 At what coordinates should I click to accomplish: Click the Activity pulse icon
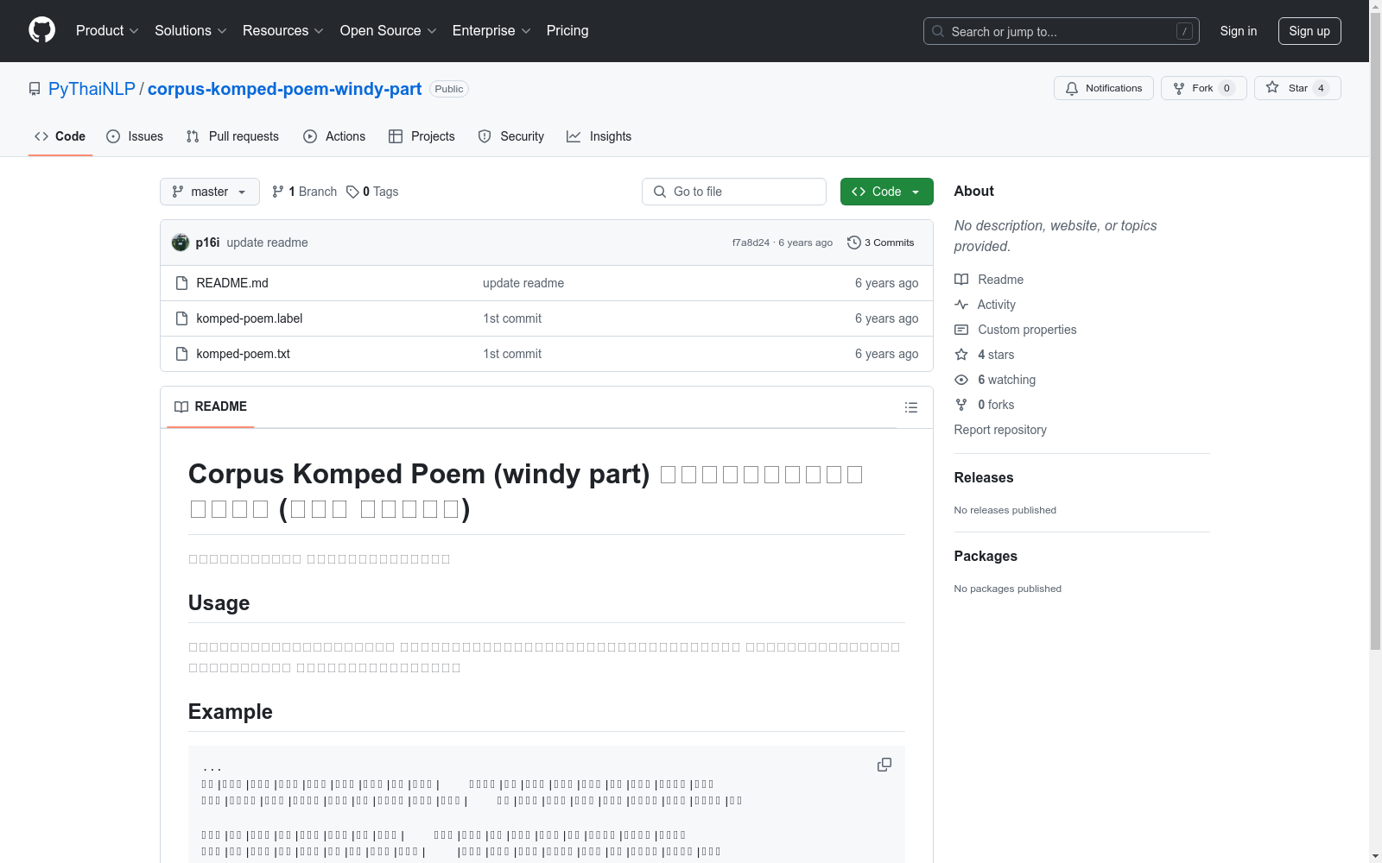[x=961, y=305]
